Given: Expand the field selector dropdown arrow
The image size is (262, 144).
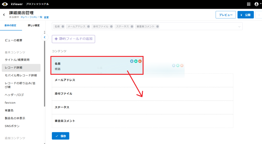Looking at the screenshot, I should pos(239,27).
